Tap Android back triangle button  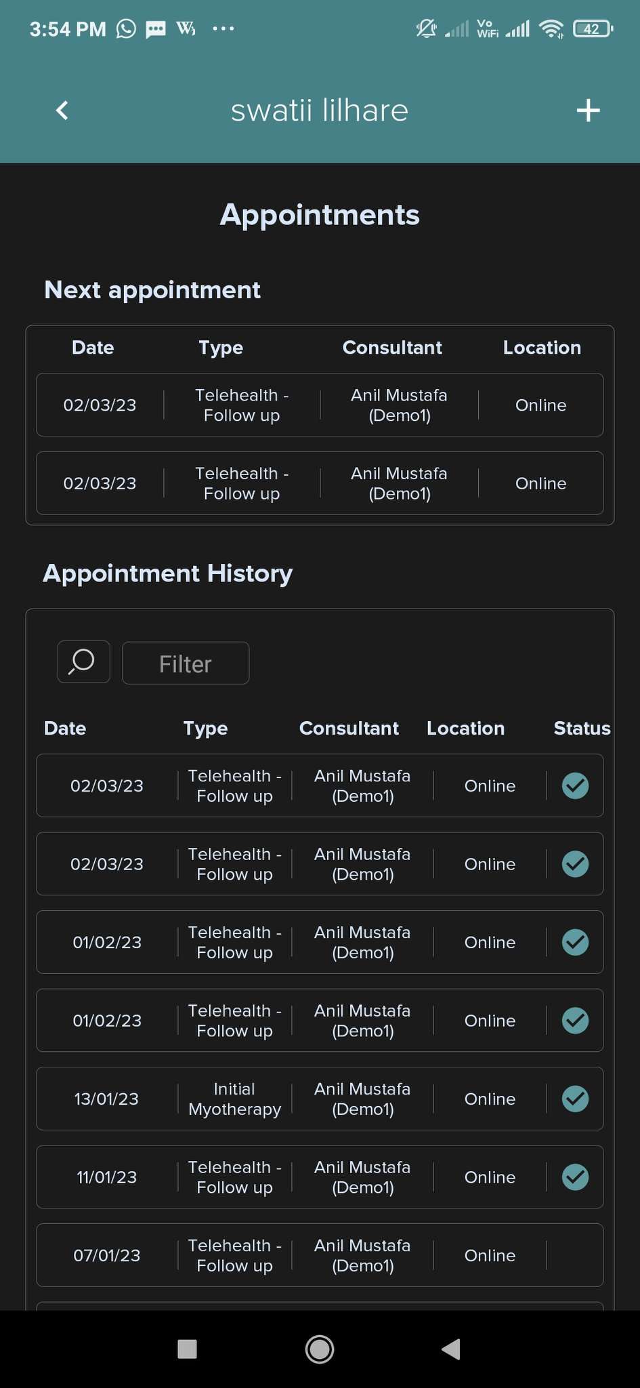(451, 1349)
